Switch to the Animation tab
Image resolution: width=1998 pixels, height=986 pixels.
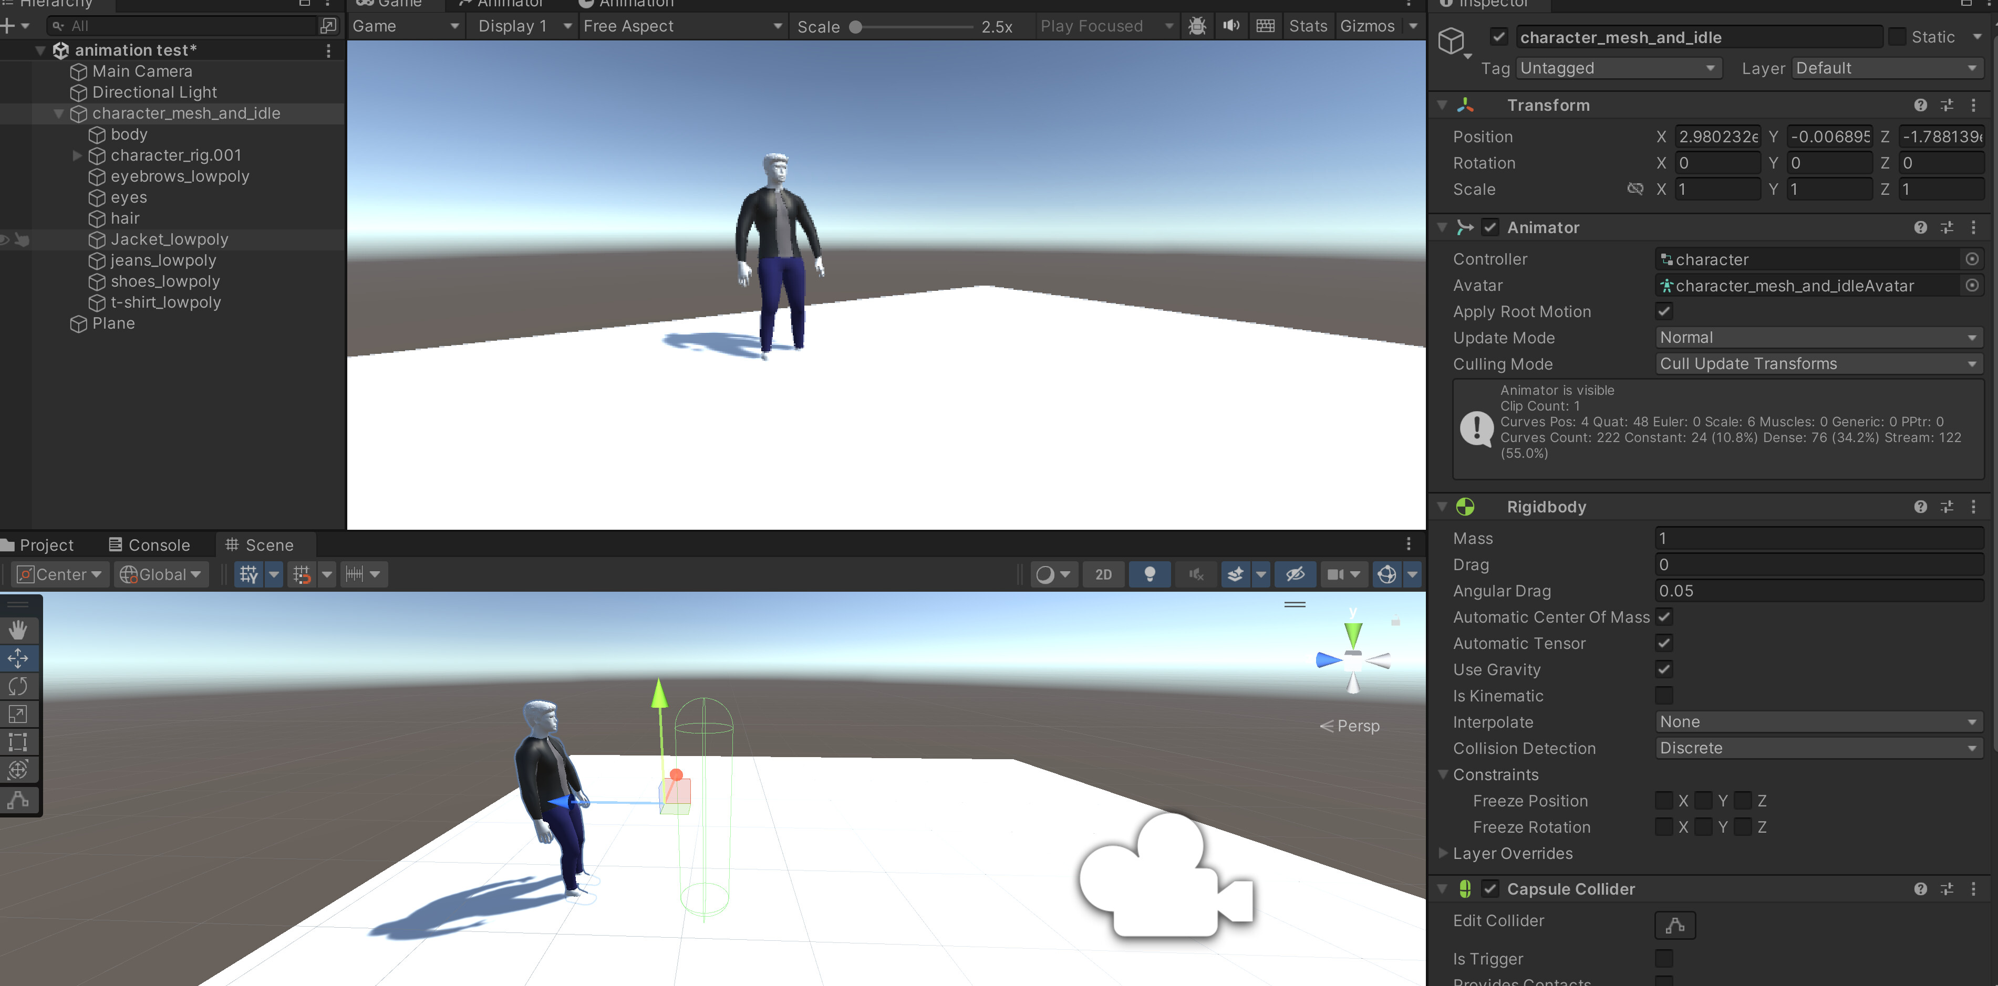(x=628, y=4)
